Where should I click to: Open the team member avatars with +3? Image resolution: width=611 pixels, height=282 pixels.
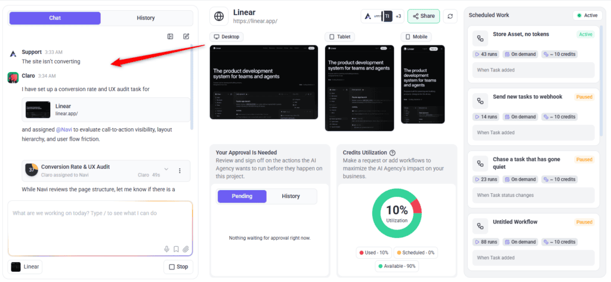382,16
